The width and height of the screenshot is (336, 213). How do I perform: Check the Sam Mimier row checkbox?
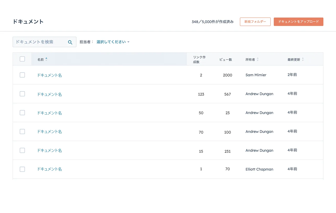[x=22, y=75]
